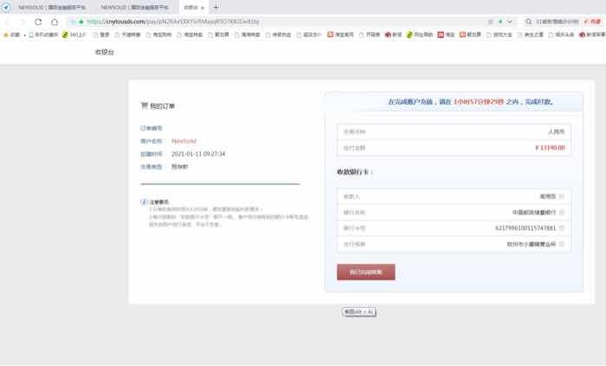606x366 pixels.
Task: Copy the bank name 中国邮政储蓄银行
Action: click(562, 212)
